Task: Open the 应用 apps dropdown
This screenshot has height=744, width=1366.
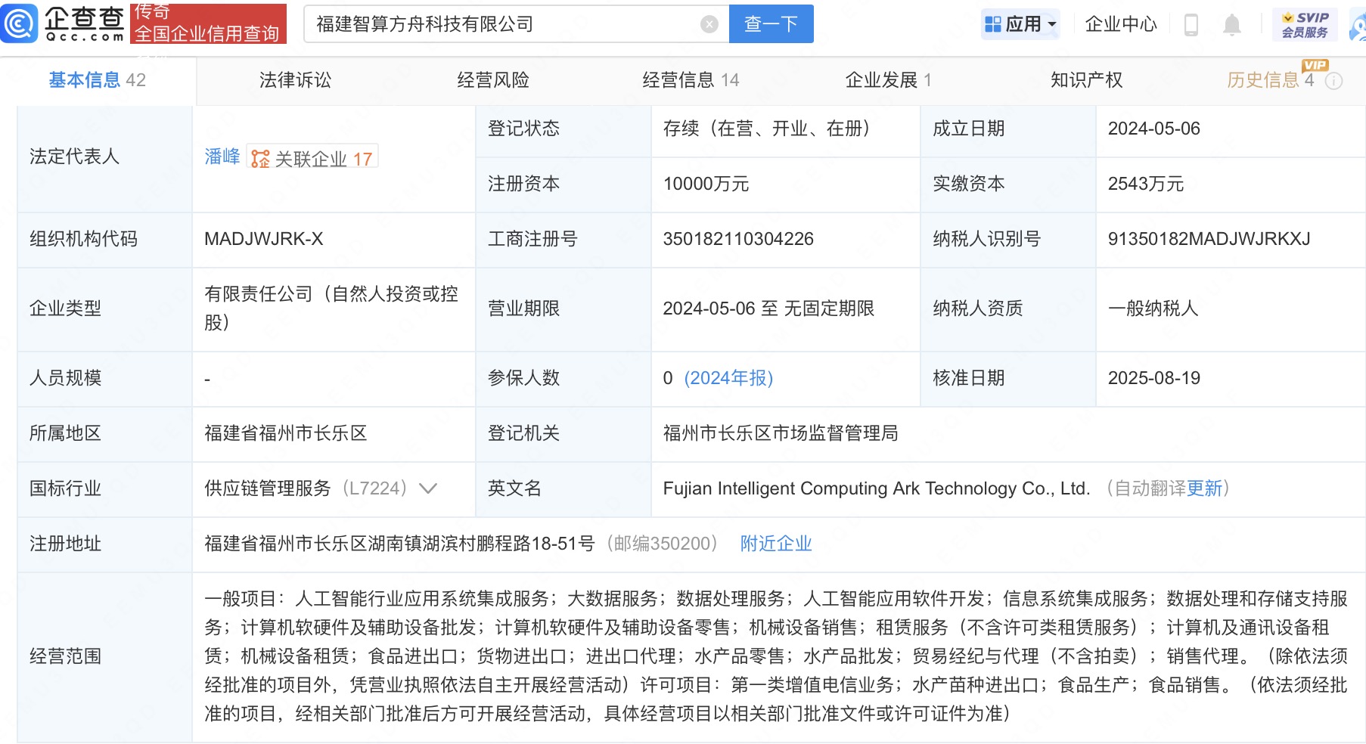Action: 1020,24
